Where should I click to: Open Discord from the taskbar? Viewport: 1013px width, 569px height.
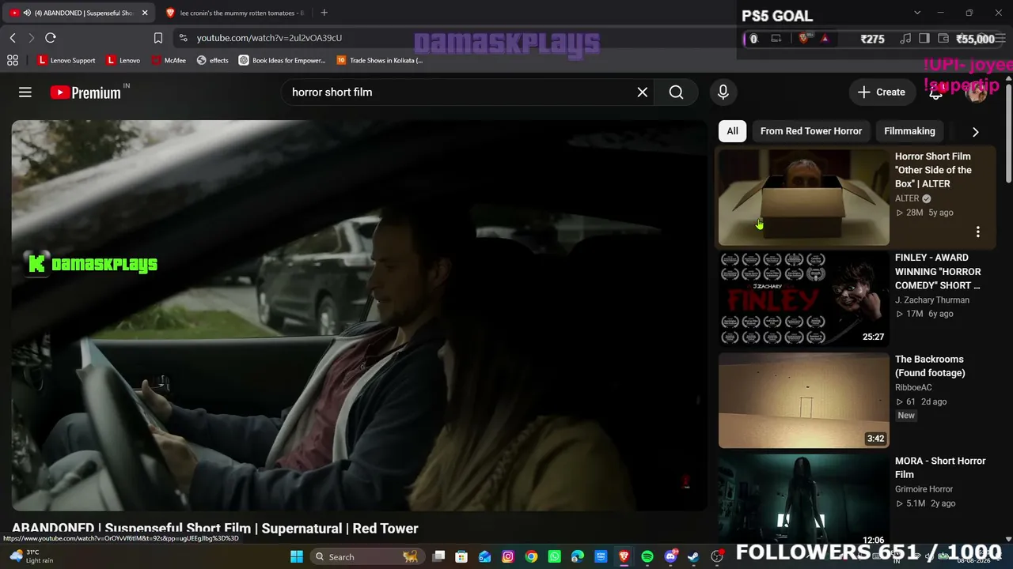[670, 556]
